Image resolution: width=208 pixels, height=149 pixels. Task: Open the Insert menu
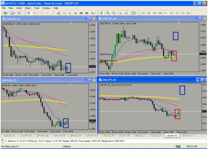tap(19, 8)
